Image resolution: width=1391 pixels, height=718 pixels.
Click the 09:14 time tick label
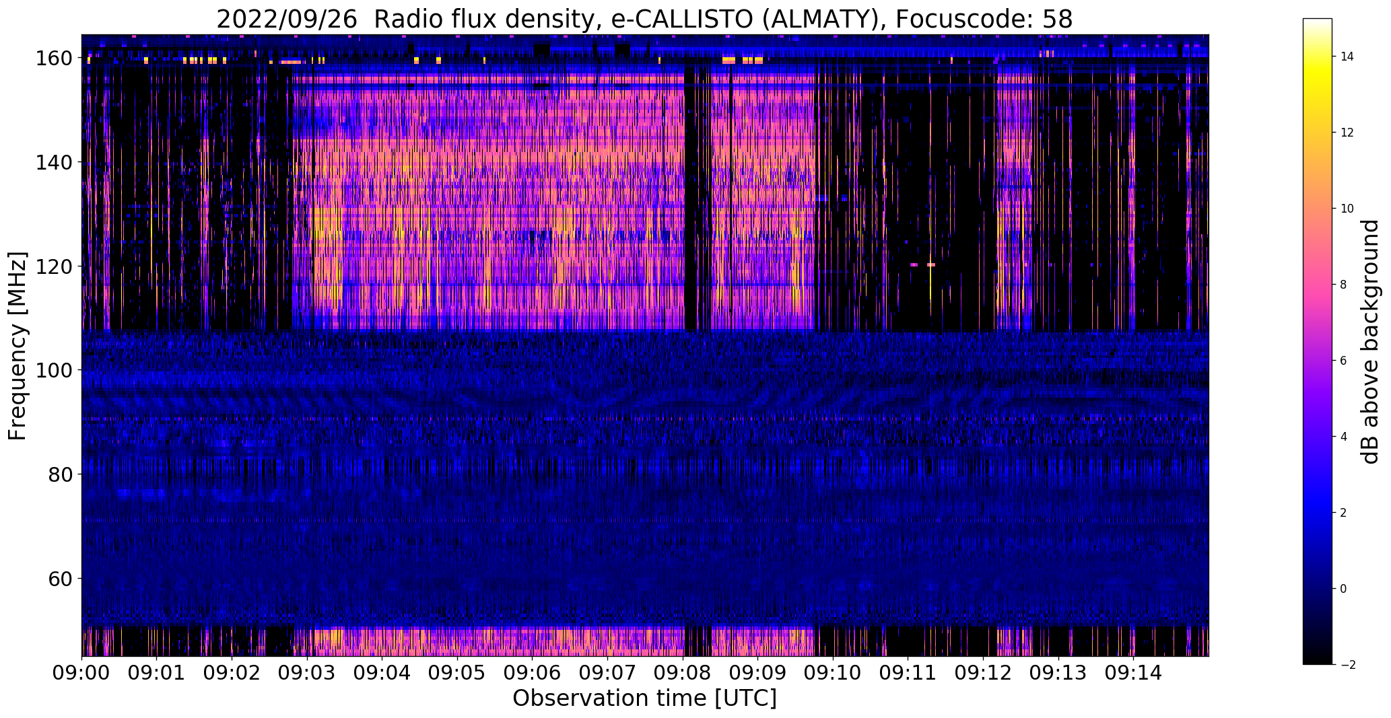click(x=1134, y=672)
